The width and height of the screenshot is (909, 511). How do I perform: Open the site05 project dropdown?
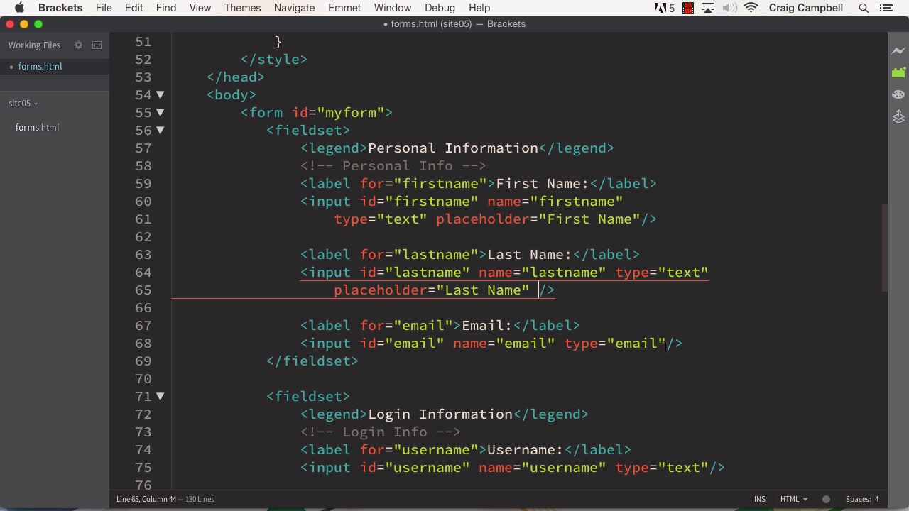pos(23,104)
